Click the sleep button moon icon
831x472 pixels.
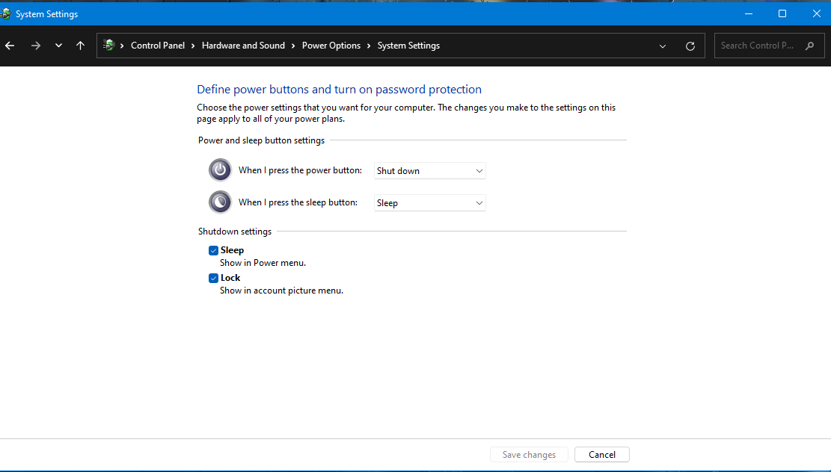click(220, 202)
